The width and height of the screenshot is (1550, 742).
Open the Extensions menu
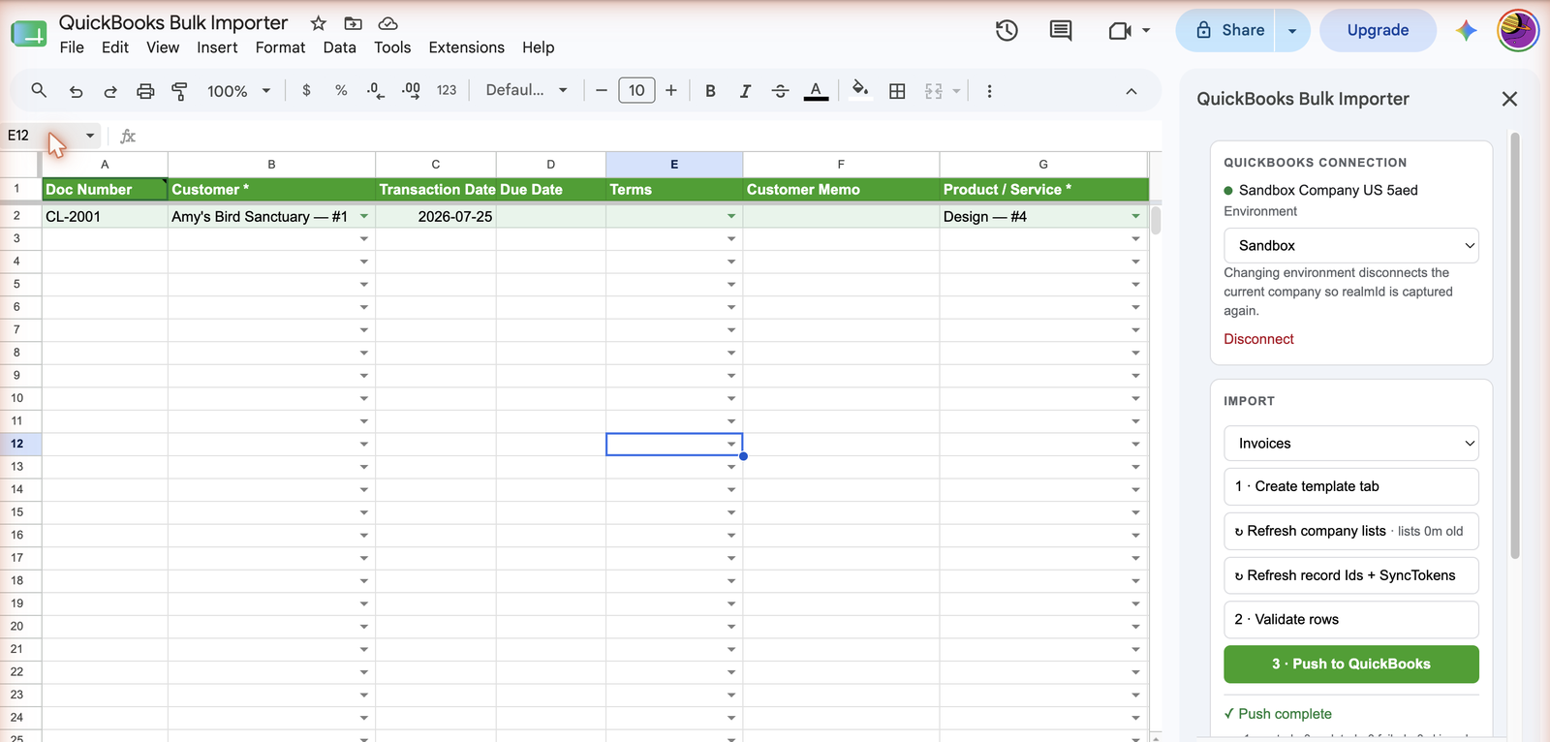466,47
